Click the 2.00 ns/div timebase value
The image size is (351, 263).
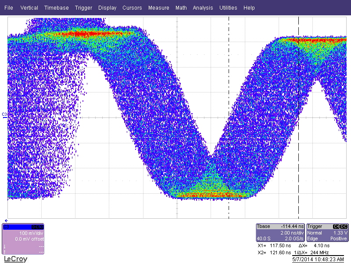[292, 233]
